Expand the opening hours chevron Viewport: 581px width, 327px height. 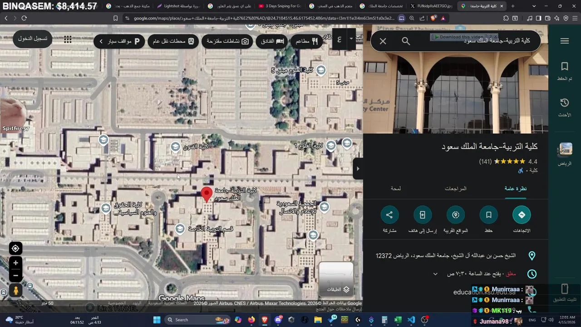pyautogui.click(x=435, y=274)
